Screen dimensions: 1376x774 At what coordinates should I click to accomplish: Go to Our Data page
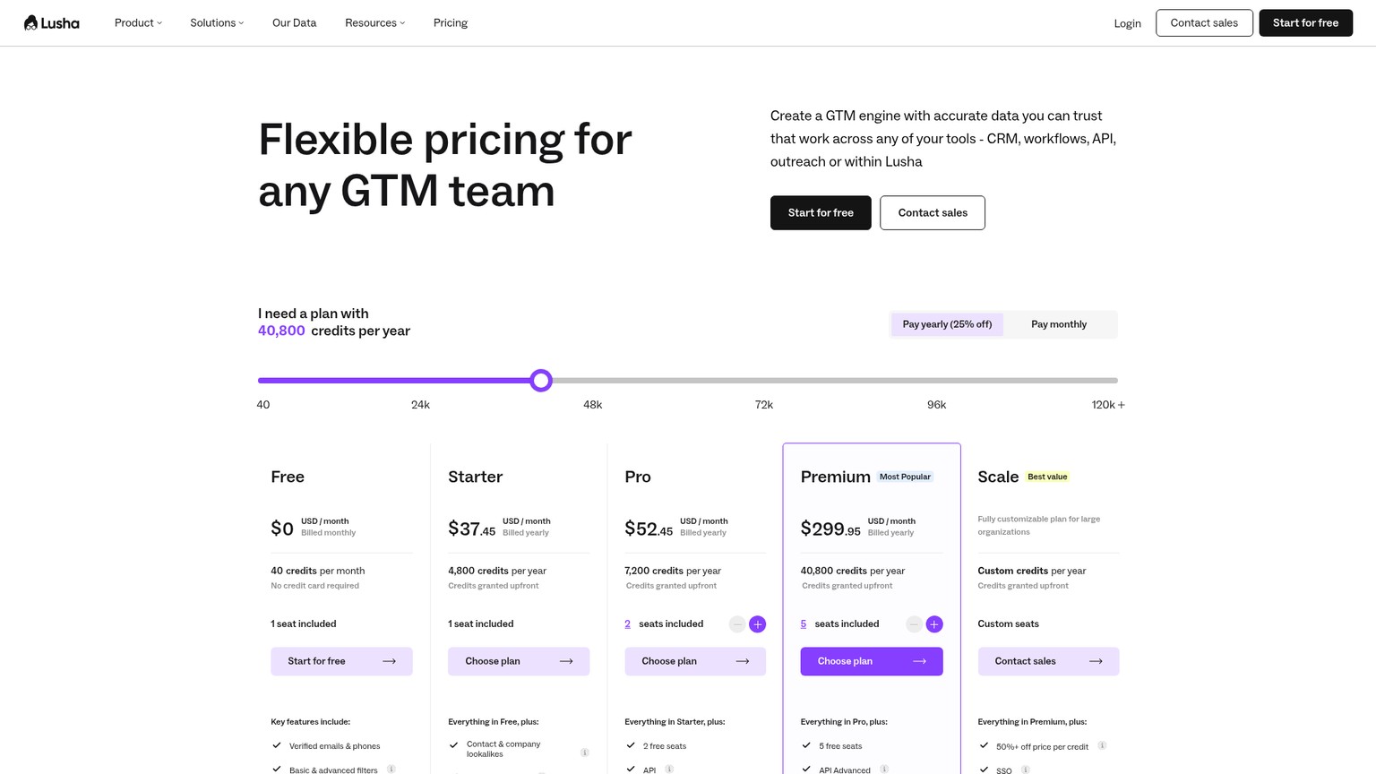[294, 22]
